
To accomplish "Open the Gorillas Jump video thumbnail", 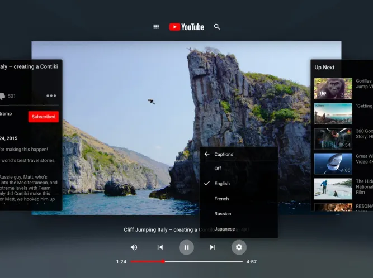I will coord(333,89).
